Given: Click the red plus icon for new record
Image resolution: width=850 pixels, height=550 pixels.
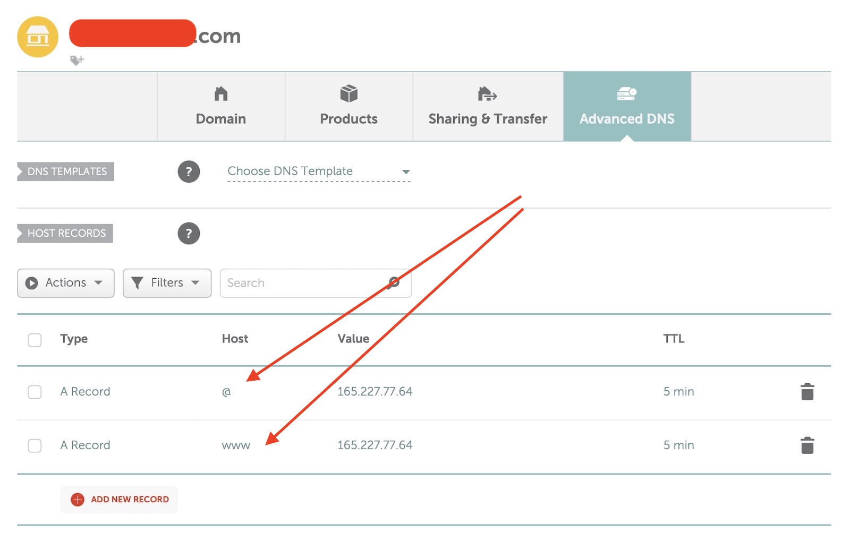Looking at the screenshot, I should tap(78, 500).
